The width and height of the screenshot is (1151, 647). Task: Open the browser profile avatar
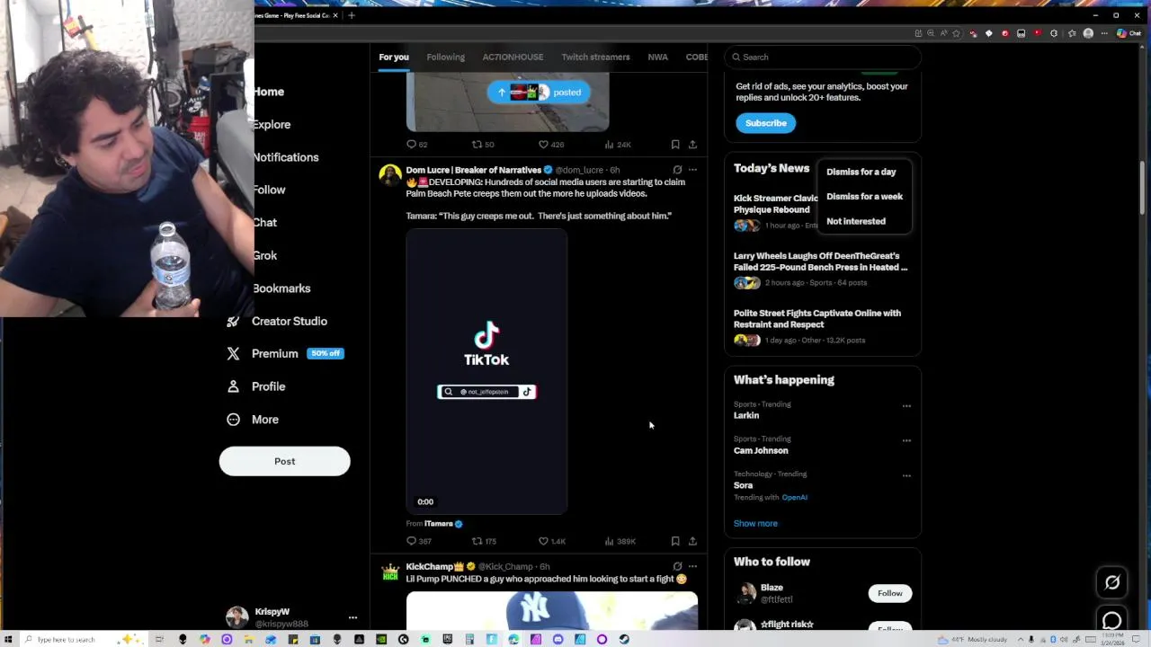click(x=1088, y=33)
